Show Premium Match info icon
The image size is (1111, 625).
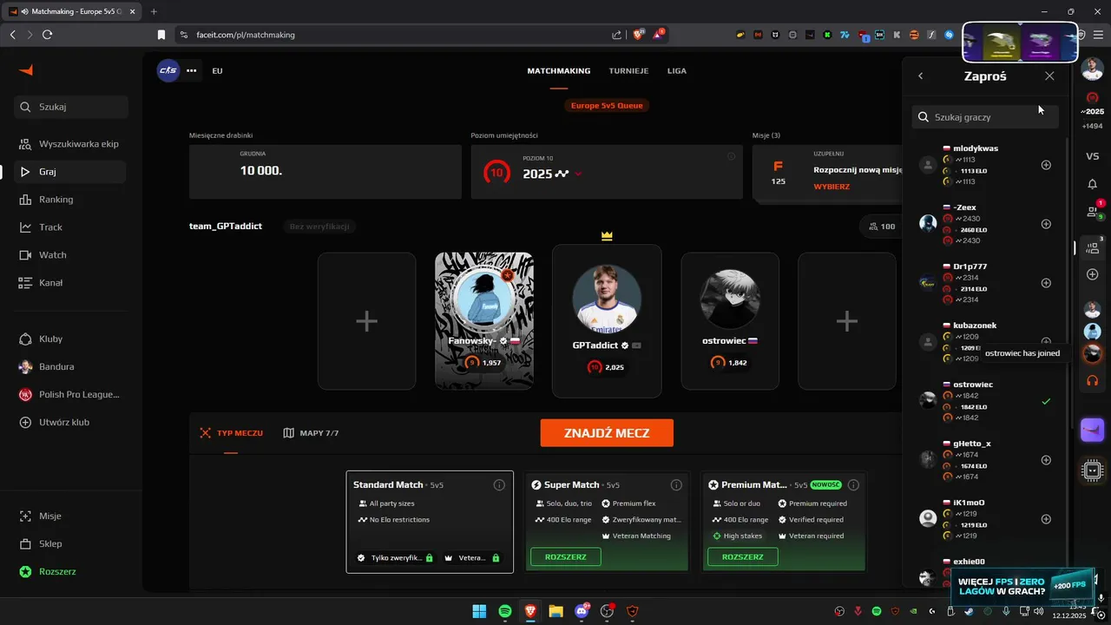(x=853, y=485)
